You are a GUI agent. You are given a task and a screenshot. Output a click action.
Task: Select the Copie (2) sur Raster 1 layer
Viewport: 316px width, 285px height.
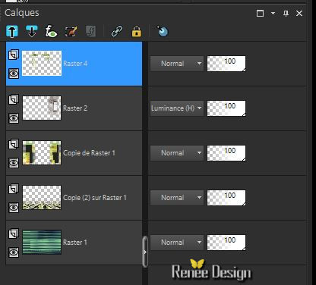point(74,198)
